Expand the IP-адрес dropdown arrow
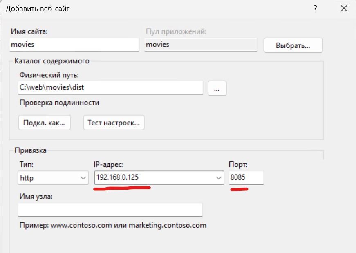The height and width of the screenshot is (253, 356). (218, 178)
